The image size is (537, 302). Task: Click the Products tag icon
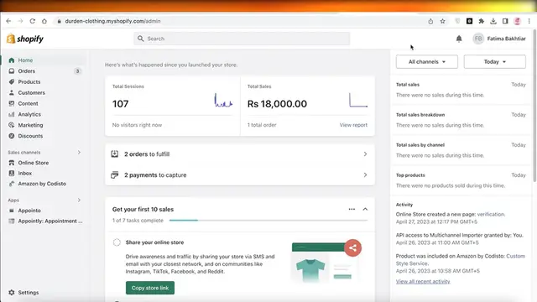12,82
